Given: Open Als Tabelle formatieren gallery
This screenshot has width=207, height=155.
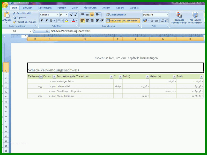Looking at the screenshot, I should (195, 18).
